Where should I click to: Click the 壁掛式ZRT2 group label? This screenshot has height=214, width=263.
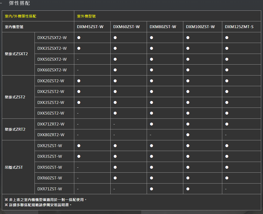pyautogui.click(x=15, y=129)
